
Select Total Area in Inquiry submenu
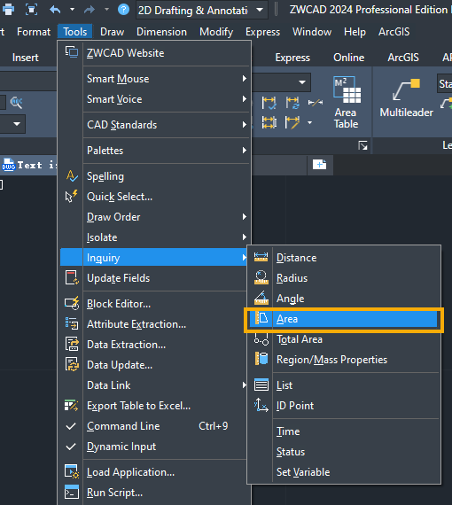pyautogui.click(x=344, y=339)
